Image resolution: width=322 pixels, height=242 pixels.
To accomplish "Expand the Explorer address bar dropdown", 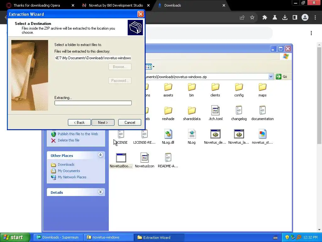I will tap(271, 77).
